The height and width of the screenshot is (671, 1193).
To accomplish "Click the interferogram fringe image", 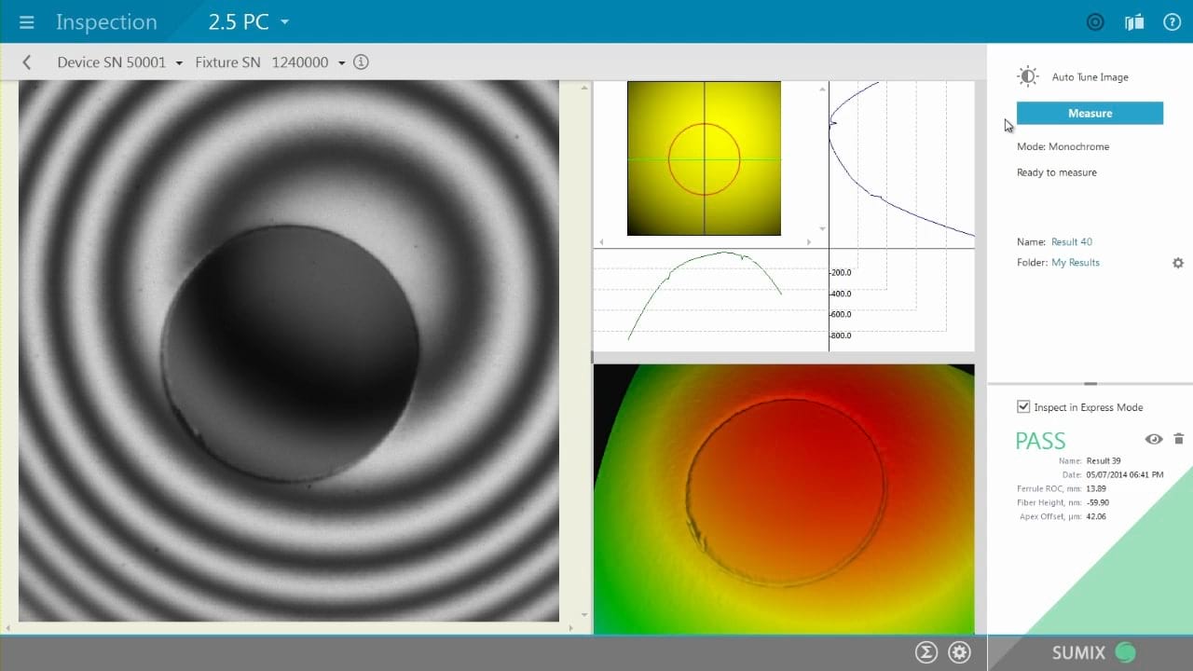I will [x=289, y=350].
